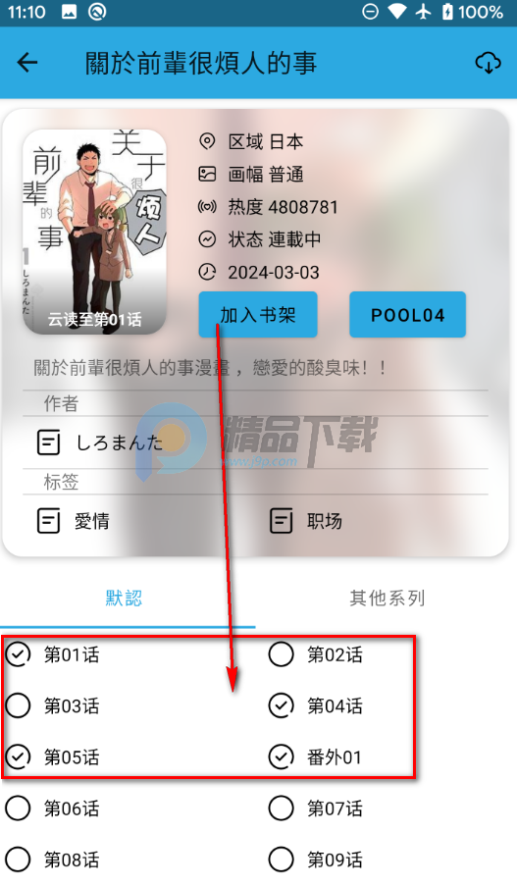This screenshot has width=517, height=886.
Task: Open the cloud download icon
Action: pyautogui.click(x=489, y=63)
